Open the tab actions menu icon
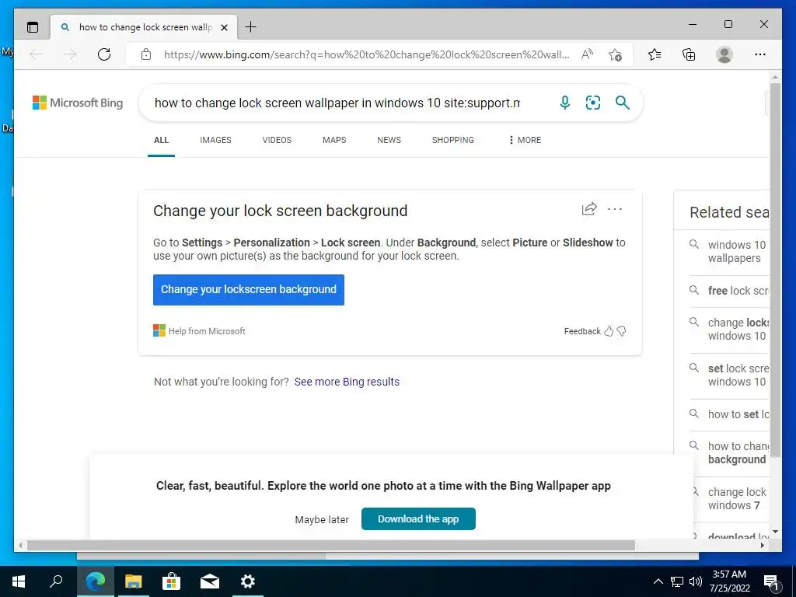The image size is (796, 597). pyautogui.click(x=33, y=27)
